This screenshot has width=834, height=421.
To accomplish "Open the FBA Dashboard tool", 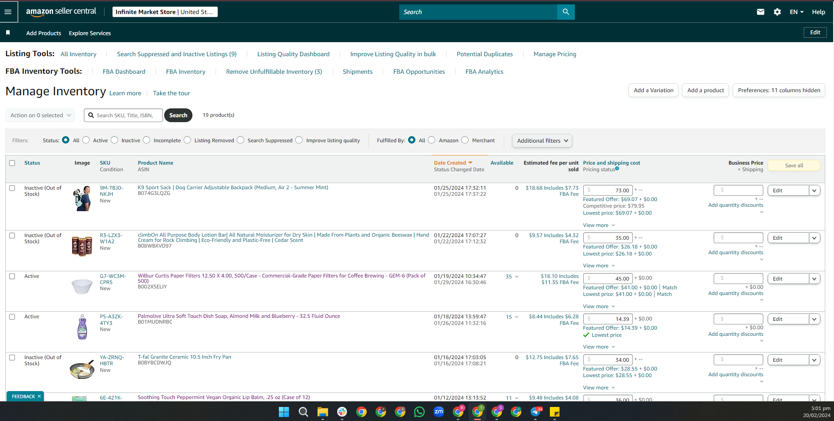I will pyautogui.click(x=124, y=72).
